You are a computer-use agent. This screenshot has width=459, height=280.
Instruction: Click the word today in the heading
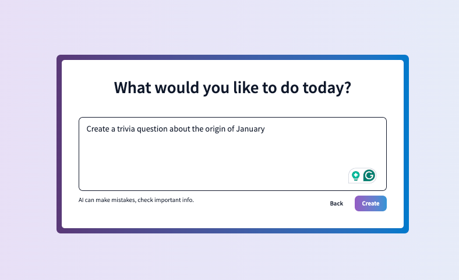(x=324, y=88)
